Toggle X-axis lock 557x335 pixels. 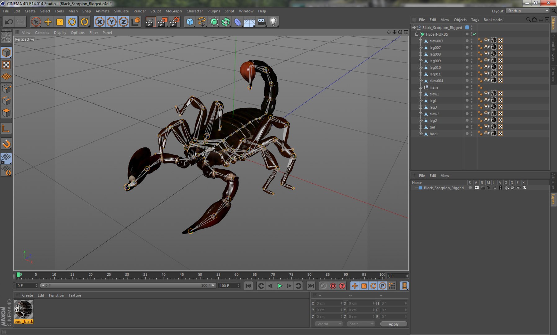pos(100,22)
